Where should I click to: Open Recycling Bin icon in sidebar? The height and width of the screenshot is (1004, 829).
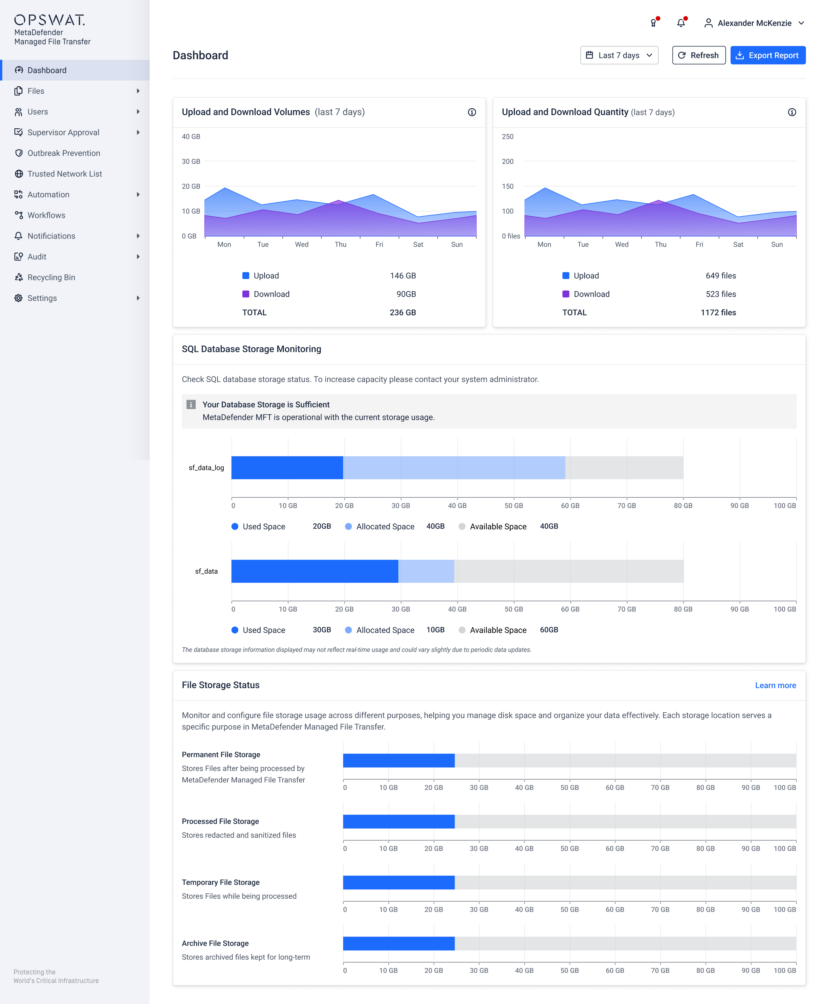point(19,277)
